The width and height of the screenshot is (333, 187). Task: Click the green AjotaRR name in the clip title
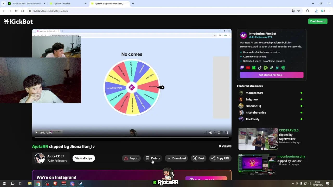[40, 146]
